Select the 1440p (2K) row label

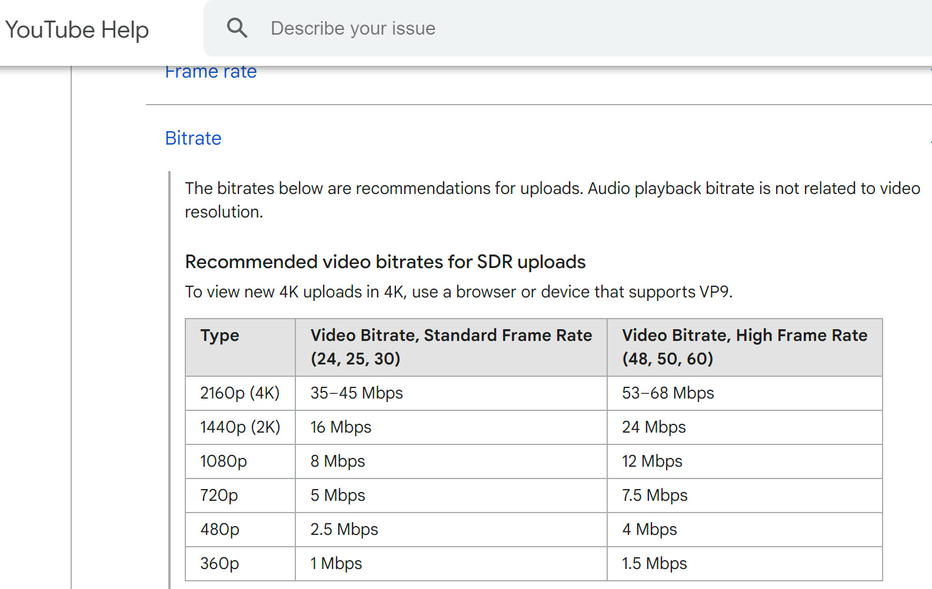(x=240, y=427)
